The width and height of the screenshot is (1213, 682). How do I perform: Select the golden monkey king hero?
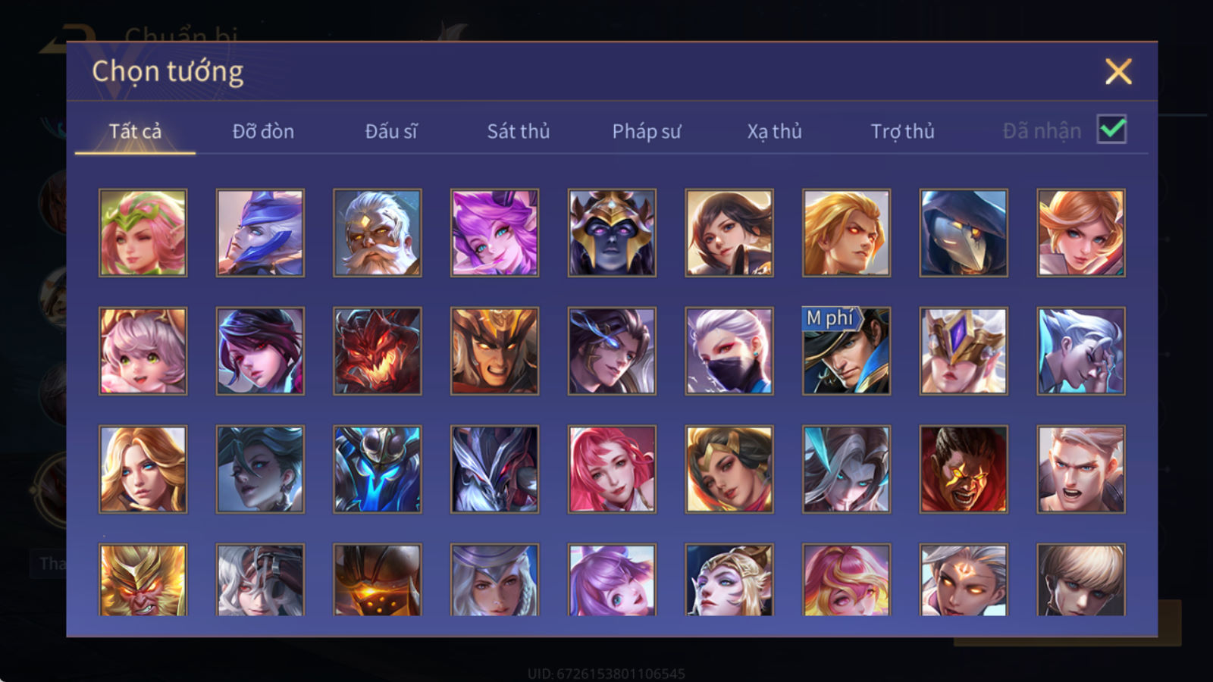tap(143, 580)
